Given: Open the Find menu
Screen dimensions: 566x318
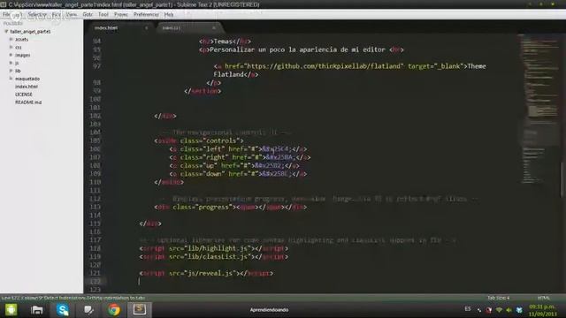Looking at the screenshot, I should [56, 15].
